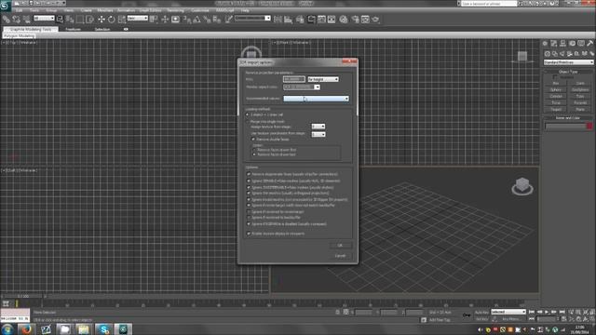Open the Standard Primitives dropdown
This screenshot has height=335, width=596.
pos(568,62)
